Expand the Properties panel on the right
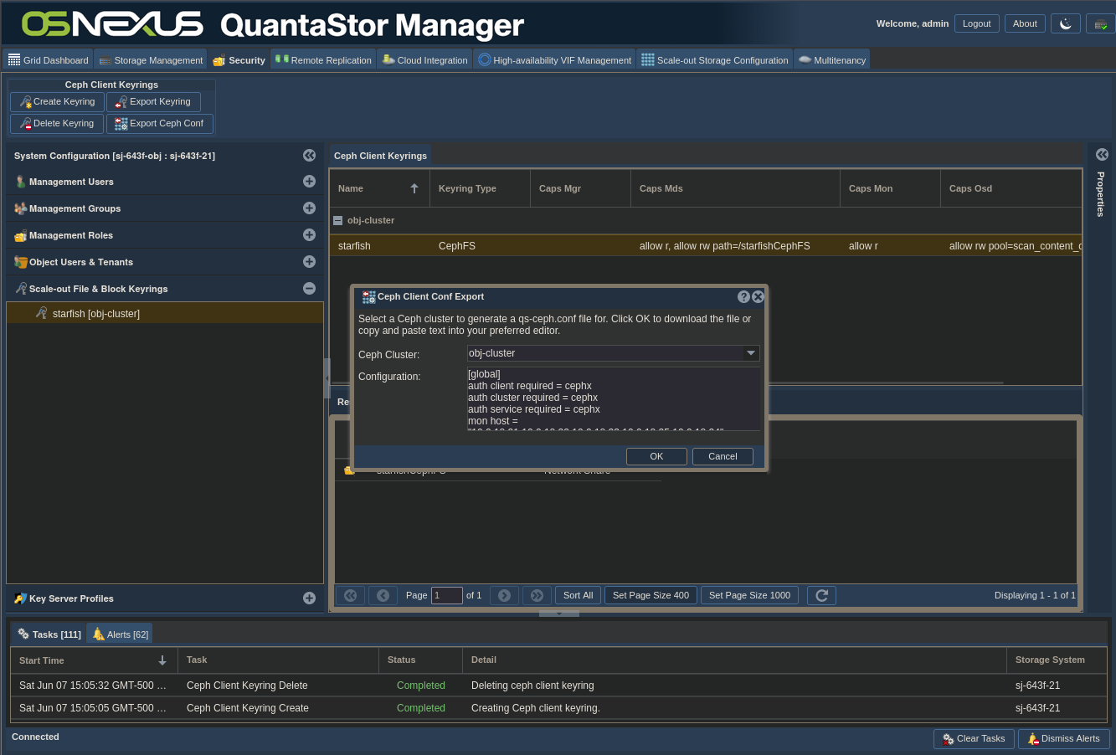The image size is (1116, 755). [1102, 155]
